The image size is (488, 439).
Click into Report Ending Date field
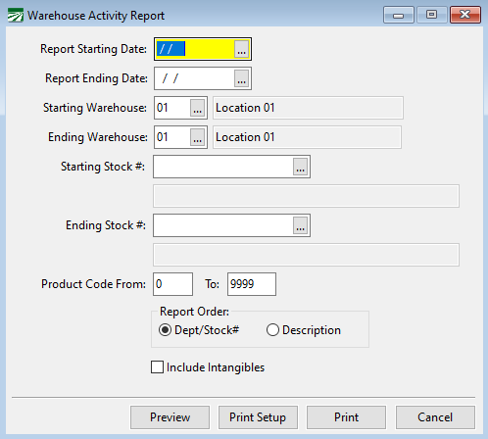click(x=195, y=78)
